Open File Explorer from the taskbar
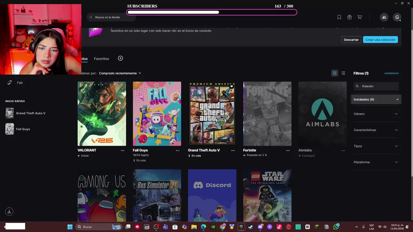Viewport: 413px width, 232px height. (194, 227)
